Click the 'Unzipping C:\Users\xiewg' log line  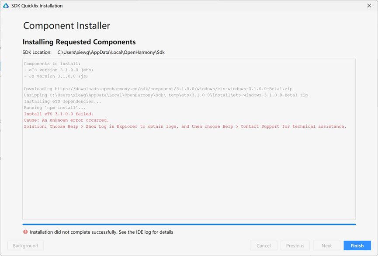point(166,95)
